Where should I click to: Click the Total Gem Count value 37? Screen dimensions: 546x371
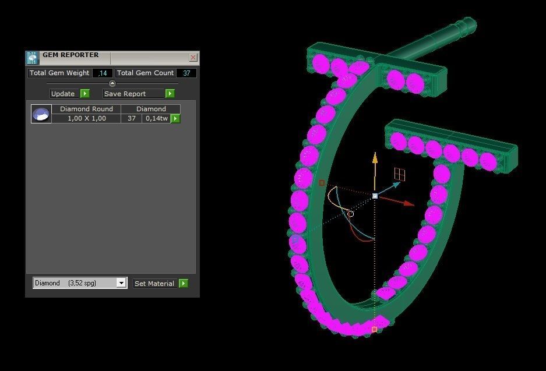coord(186,73)
